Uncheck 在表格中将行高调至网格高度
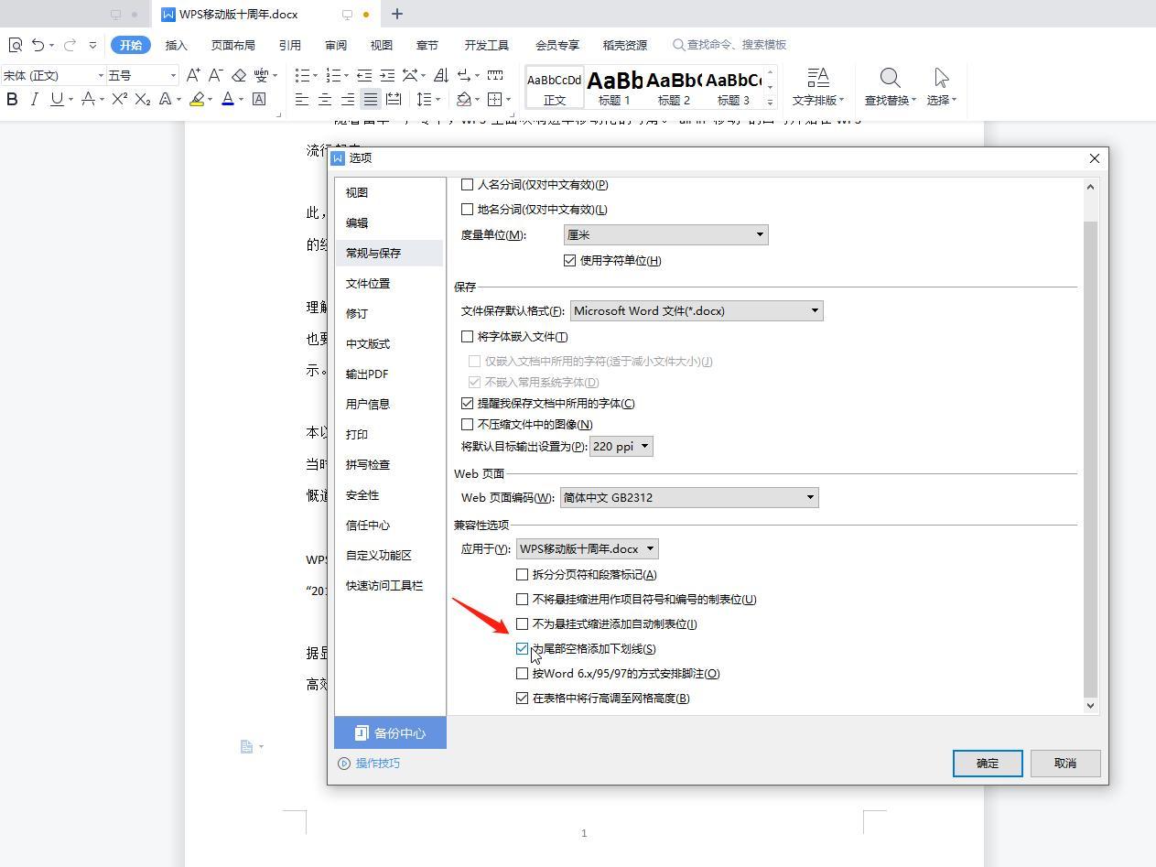 point(522,698)
